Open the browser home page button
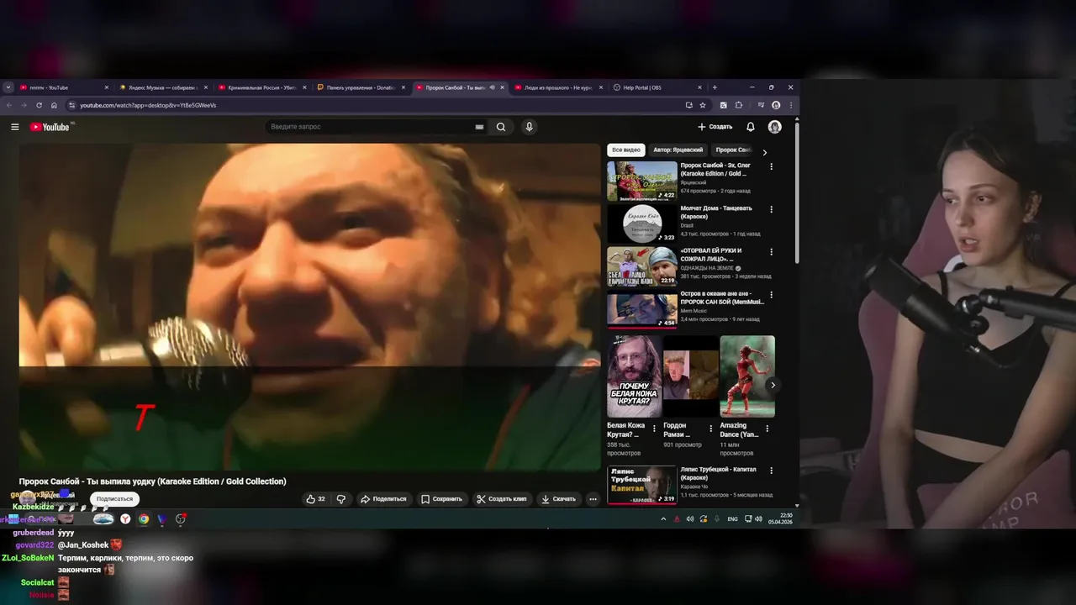 tap(54, 105)
